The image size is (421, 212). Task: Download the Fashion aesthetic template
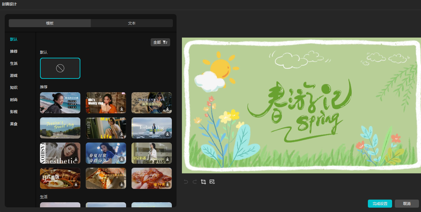point(76,159)
